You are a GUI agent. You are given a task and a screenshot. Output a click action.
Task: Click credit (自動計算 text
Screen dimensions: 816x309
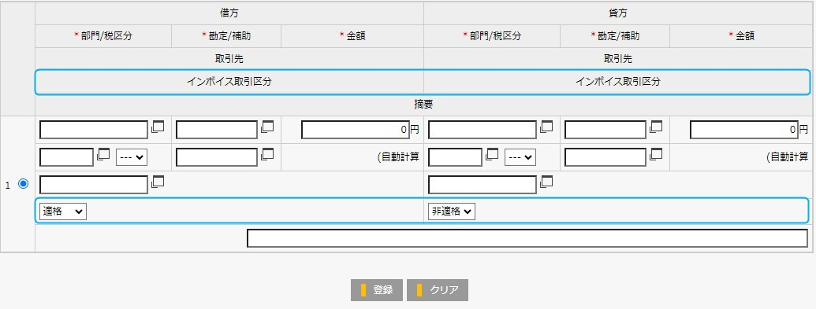point(787,157)
